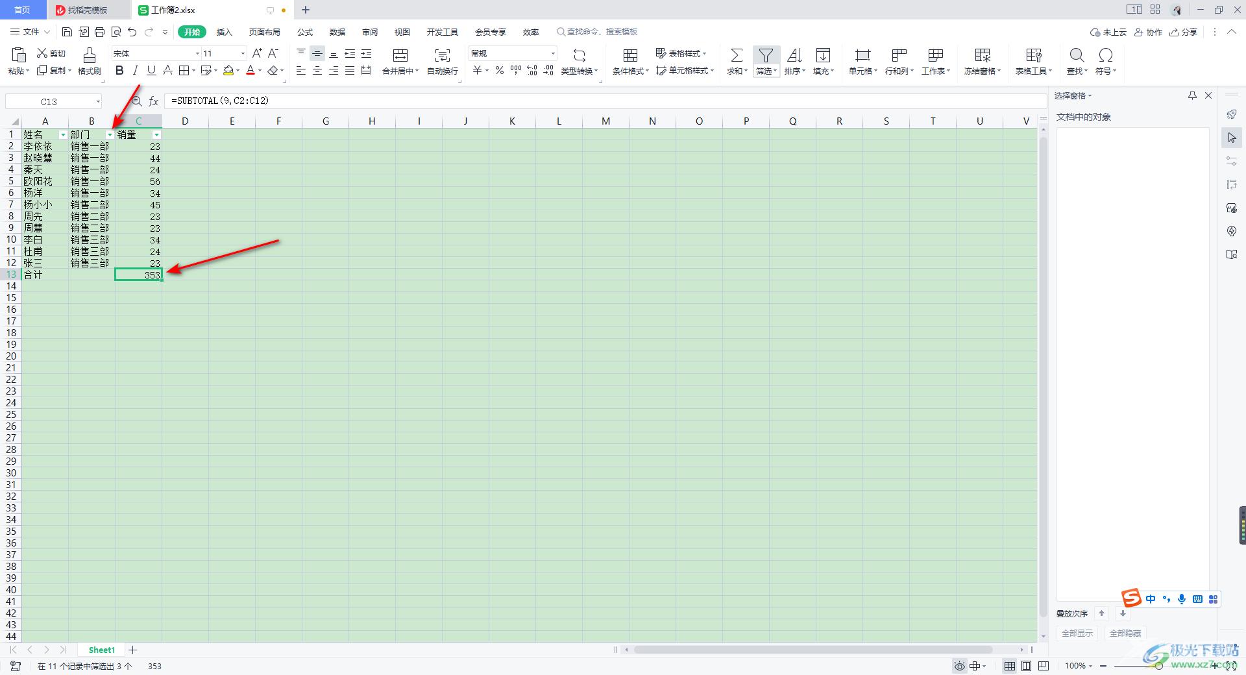Select cell containing 合计
The height and width of the screenshot is (675, 1246).
click(x=45, y=275)
